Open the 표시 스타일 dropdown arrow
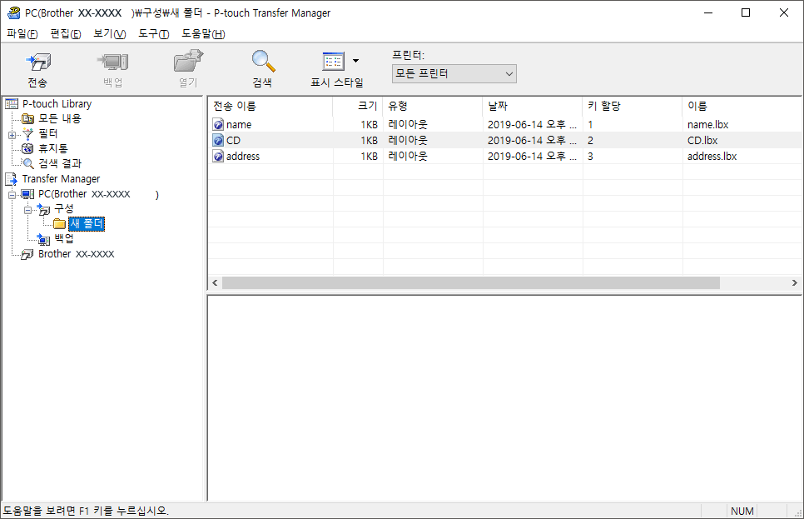 tap(356, 61)
